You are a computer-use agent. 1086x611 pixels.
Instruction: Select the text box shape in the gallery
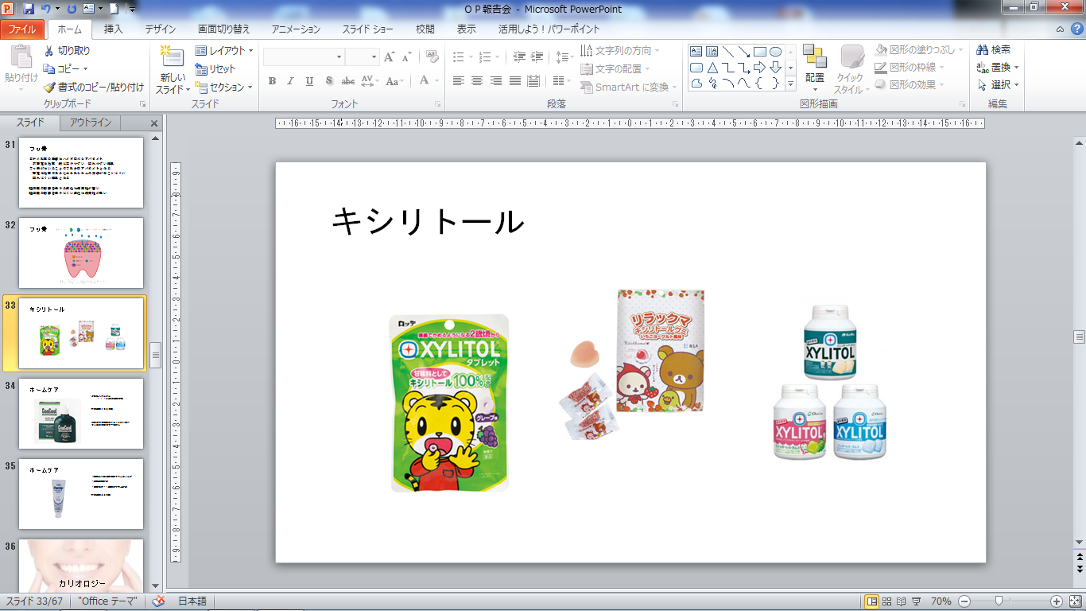(696, 52)
